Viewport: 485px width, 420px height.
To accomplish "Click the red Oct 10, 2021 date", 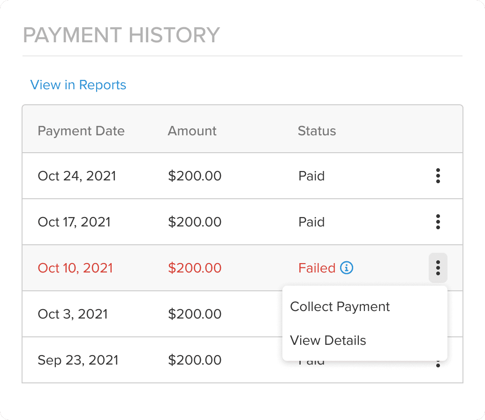I will coord(76,268).
